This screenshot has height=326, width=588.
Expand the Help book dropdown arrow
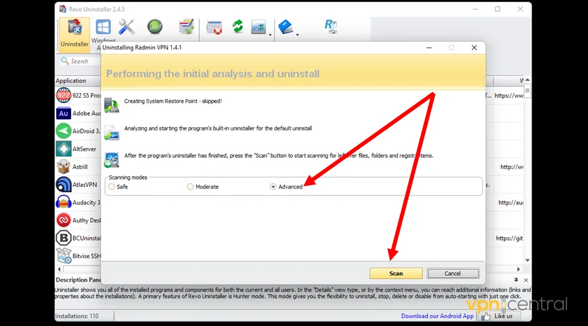pos(297,35)
